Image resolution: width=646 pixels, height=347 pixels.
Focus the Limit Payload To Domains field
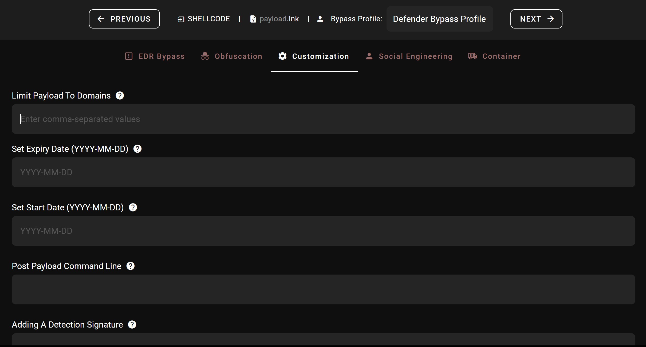tap(323, 119)
